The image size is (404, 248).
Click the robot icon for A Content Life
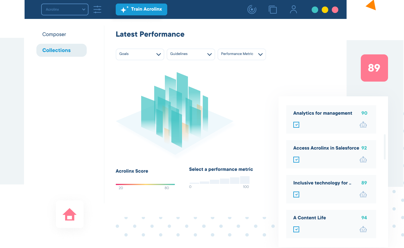tap(363, 229)
